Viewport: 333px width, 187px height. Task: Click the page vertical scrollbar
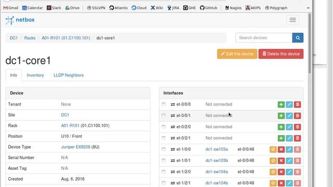pos(310,44)
